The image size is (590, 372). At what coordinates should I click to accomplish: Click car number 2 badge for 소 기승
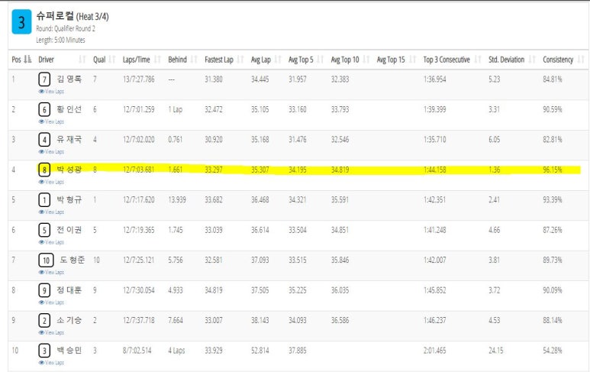[x=44, y=320]
